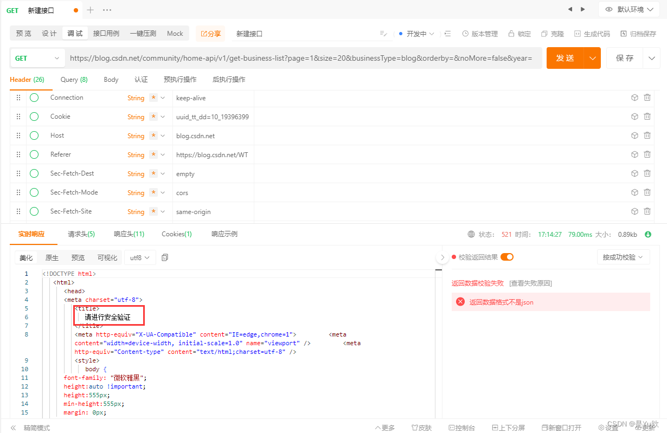Open the cube icon in the Cookie row

pyautogui.click(x=634, y=117)
